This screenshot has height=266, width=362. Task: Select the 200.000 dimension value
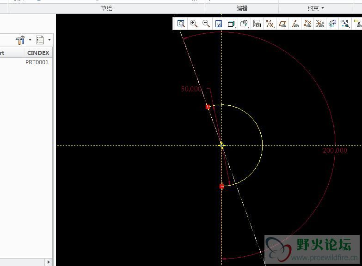335,151
